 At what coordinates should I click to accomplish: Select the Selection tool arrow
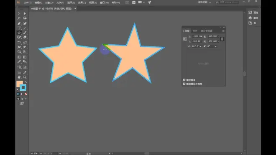tap(19, 13)
